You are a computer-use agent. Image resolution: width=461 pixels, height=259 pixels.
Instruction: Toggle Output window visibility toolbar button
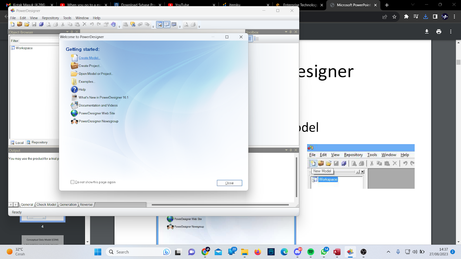(167, 24)
